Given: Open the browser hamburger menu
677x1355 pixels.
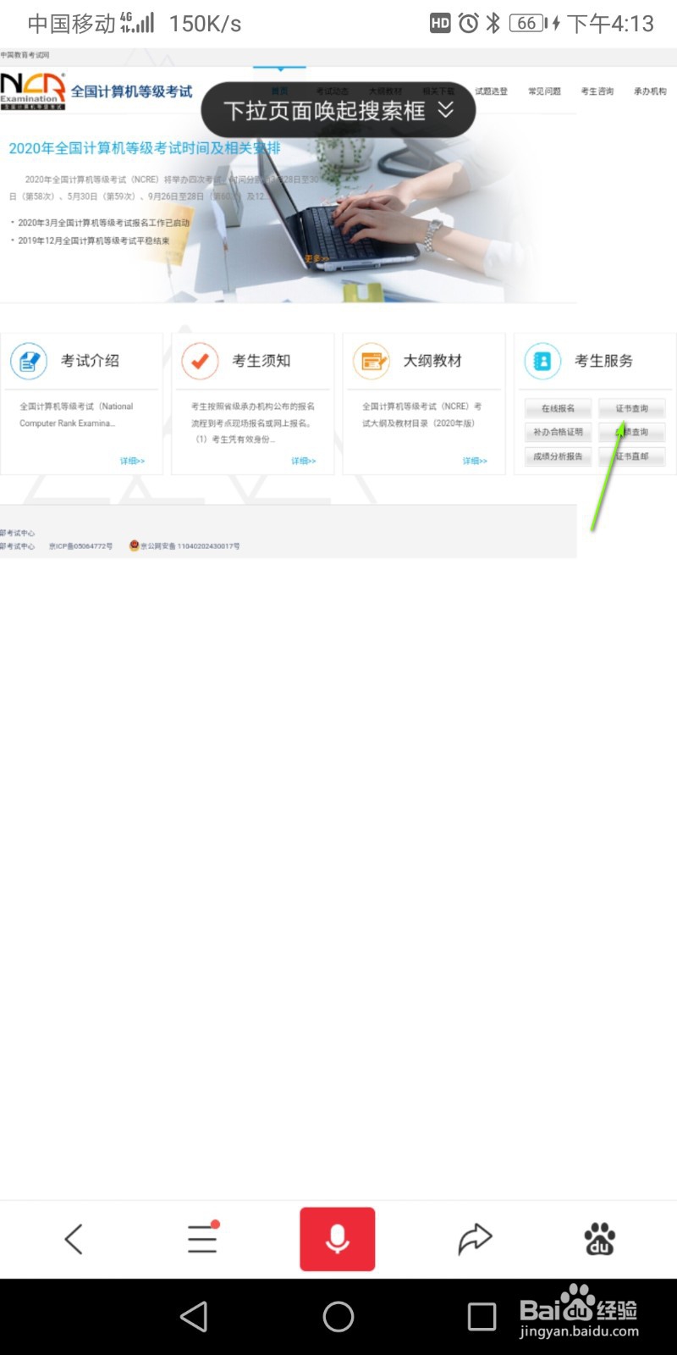Looking at the screenshot, I should click(202, 1238).
